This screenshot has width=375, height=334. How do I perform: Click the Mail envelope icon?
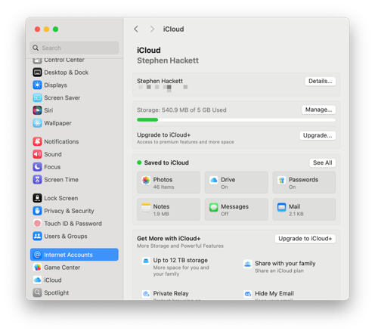click(x=281, y=207)
